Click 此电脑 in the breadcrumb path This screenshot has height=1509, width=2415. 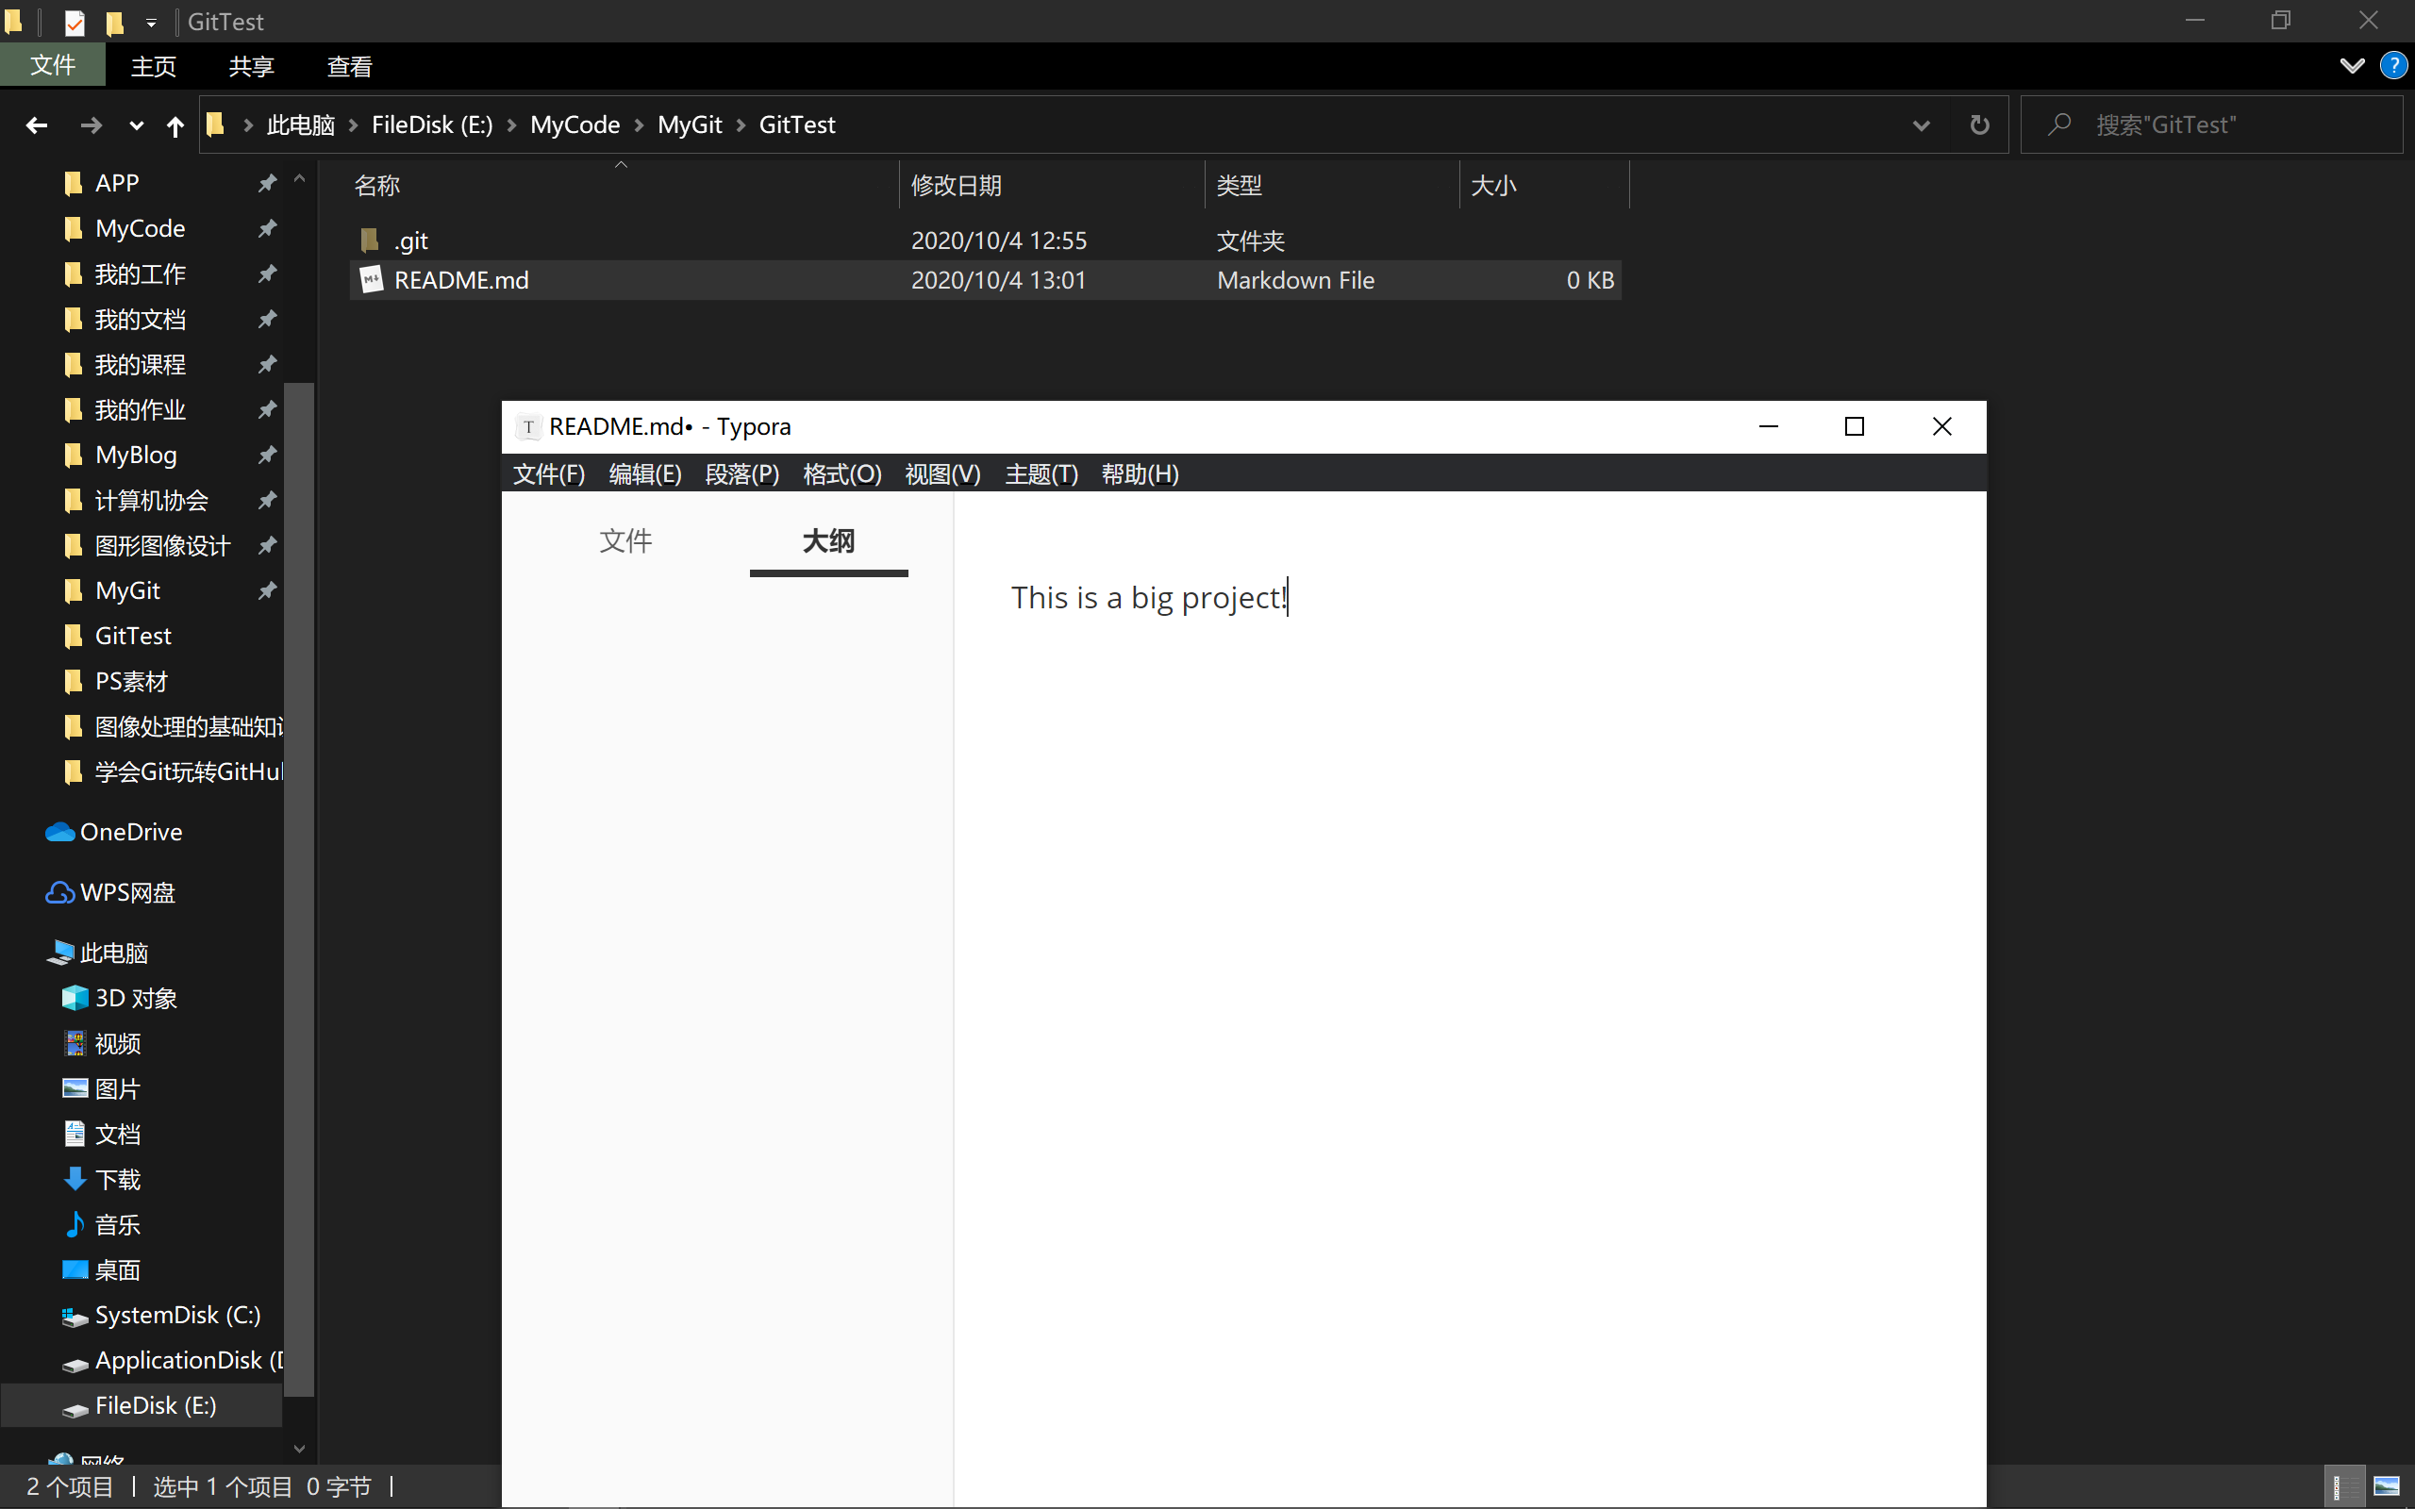coord(300,124)
